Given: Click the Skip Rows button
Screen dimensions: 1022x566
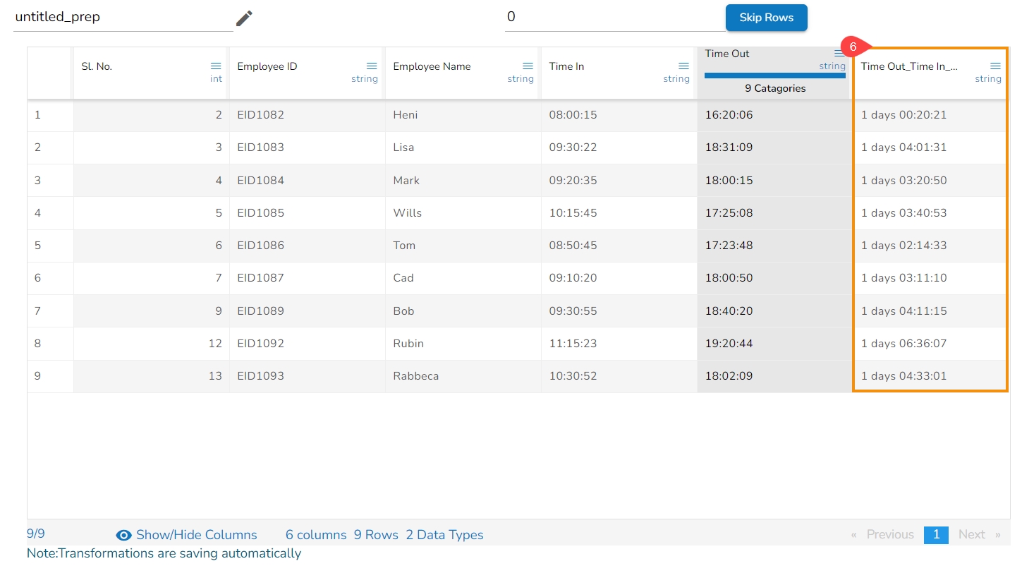Looking at the screenshot, I should [x=766, y=18].
